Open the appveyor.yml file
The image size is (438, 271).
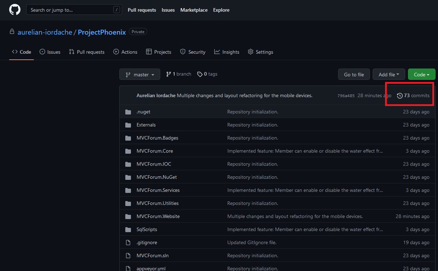click(x=151, y=269)
